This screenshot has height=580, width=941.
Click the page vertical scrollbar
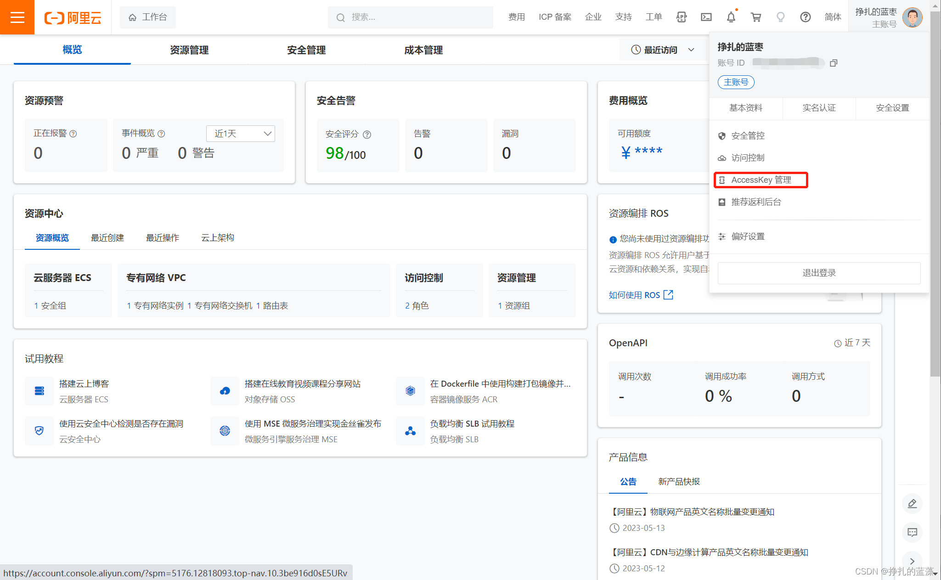pos(935,193)
